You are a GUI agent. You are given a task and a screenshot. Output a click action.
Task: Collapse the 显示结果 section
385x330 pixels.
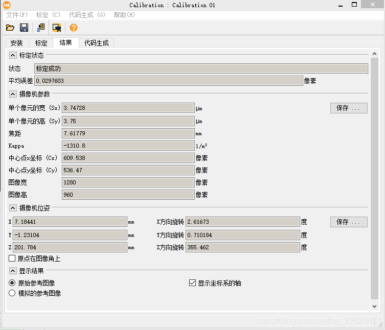click(13, 271)
